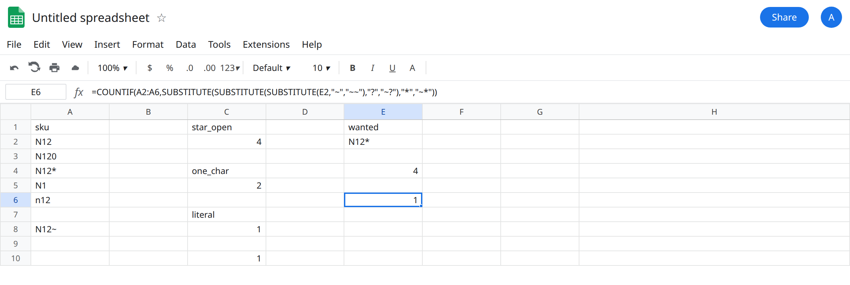Toggle italic formatting
The width and height of the screenshot is (850, 285).
coord(373,68)
